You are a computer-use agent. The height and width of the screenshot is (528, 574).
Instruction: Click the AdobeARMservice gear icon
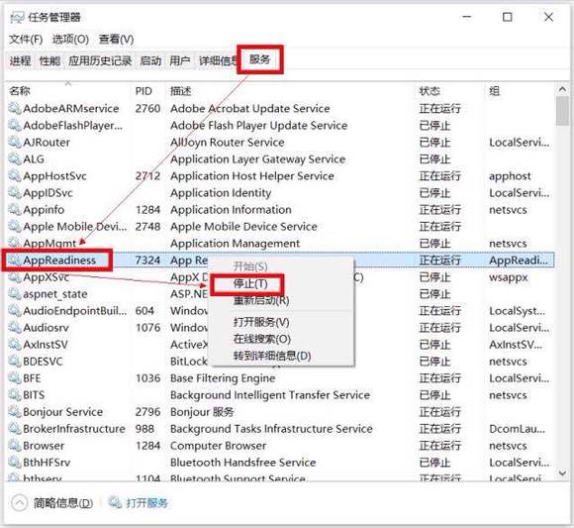pos(15,108)
